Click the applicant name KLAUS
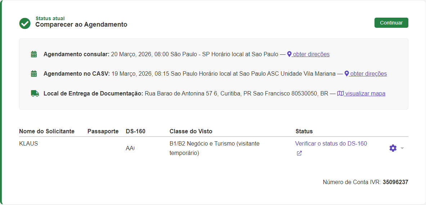Image resolution: width=426 pixels, height=205 pixels. click(28, 143)
